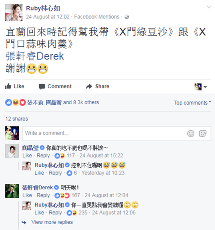
Task: Click the Share arrow icon
Action: (x=89, y=86)
